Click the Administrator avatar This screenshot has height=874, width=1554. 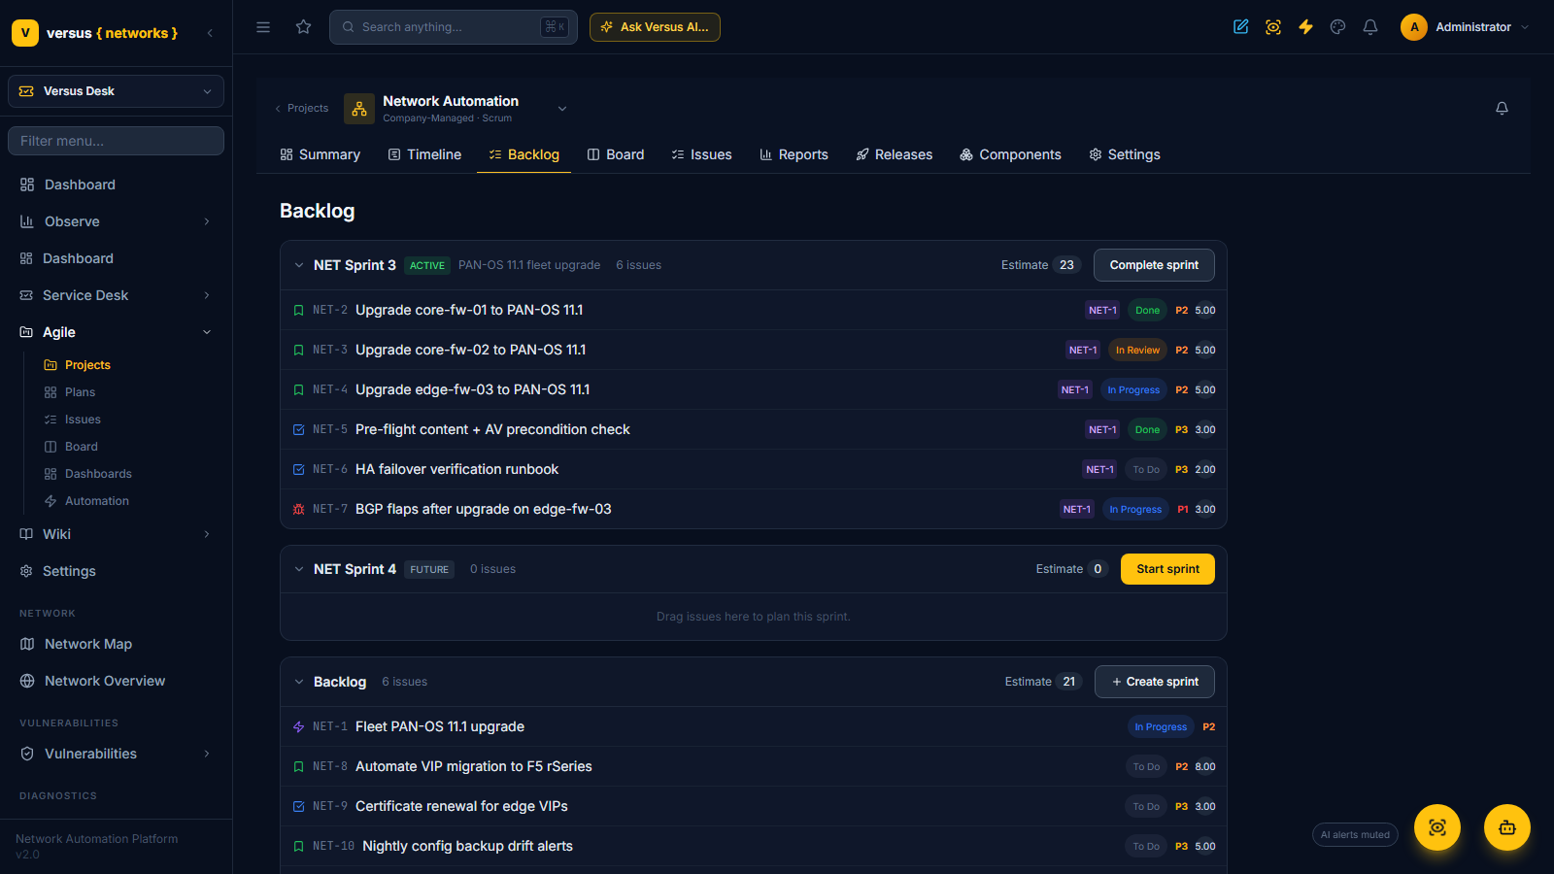pyautogui.click(x=1414, y=27)
